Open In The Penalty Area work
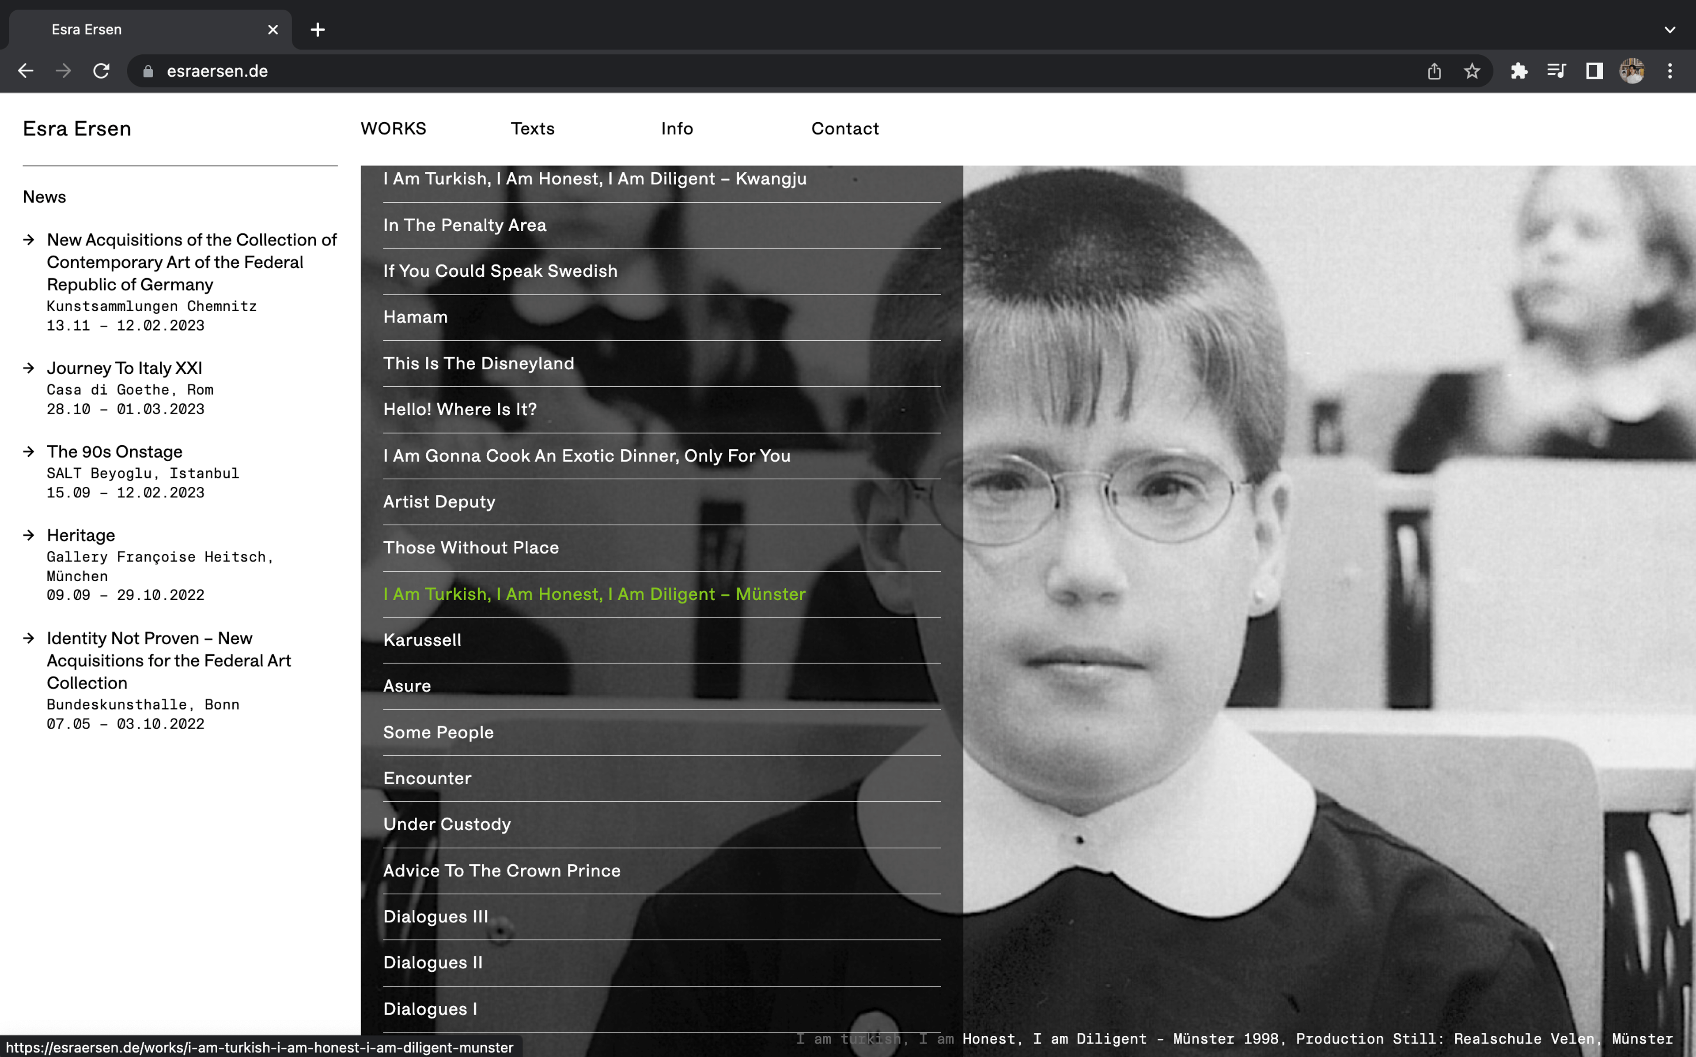 465,225
